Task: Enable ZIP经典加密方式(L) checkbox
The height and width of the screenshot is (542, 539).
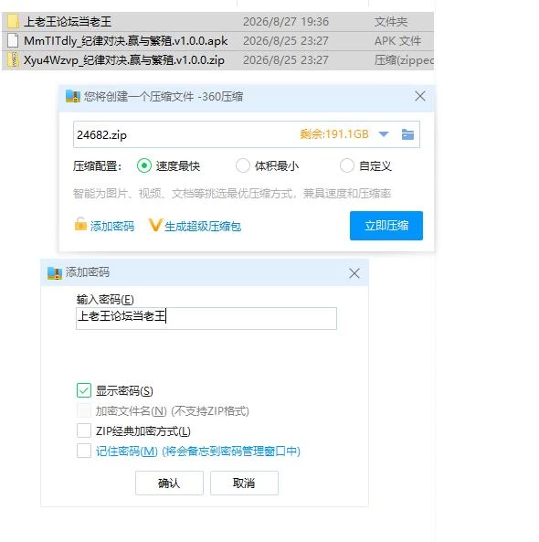Action: [84, 430]
